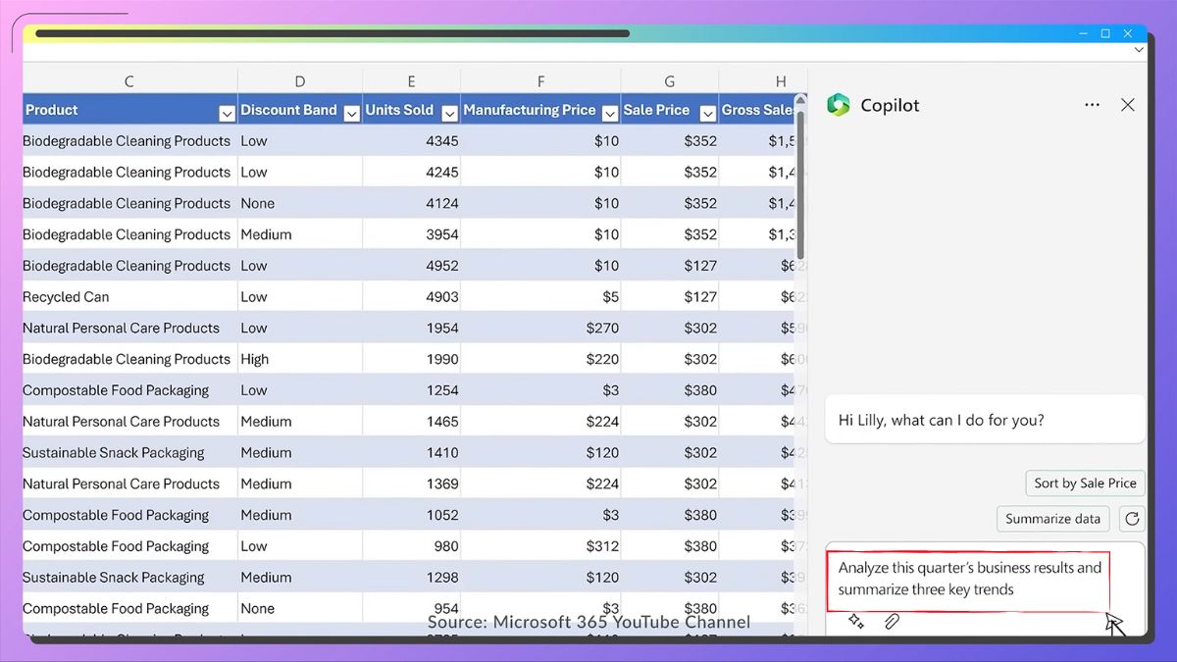1177x662 pixels.
Task: Expand the ribbon chevron below window controls
Action: (1138, 50)
